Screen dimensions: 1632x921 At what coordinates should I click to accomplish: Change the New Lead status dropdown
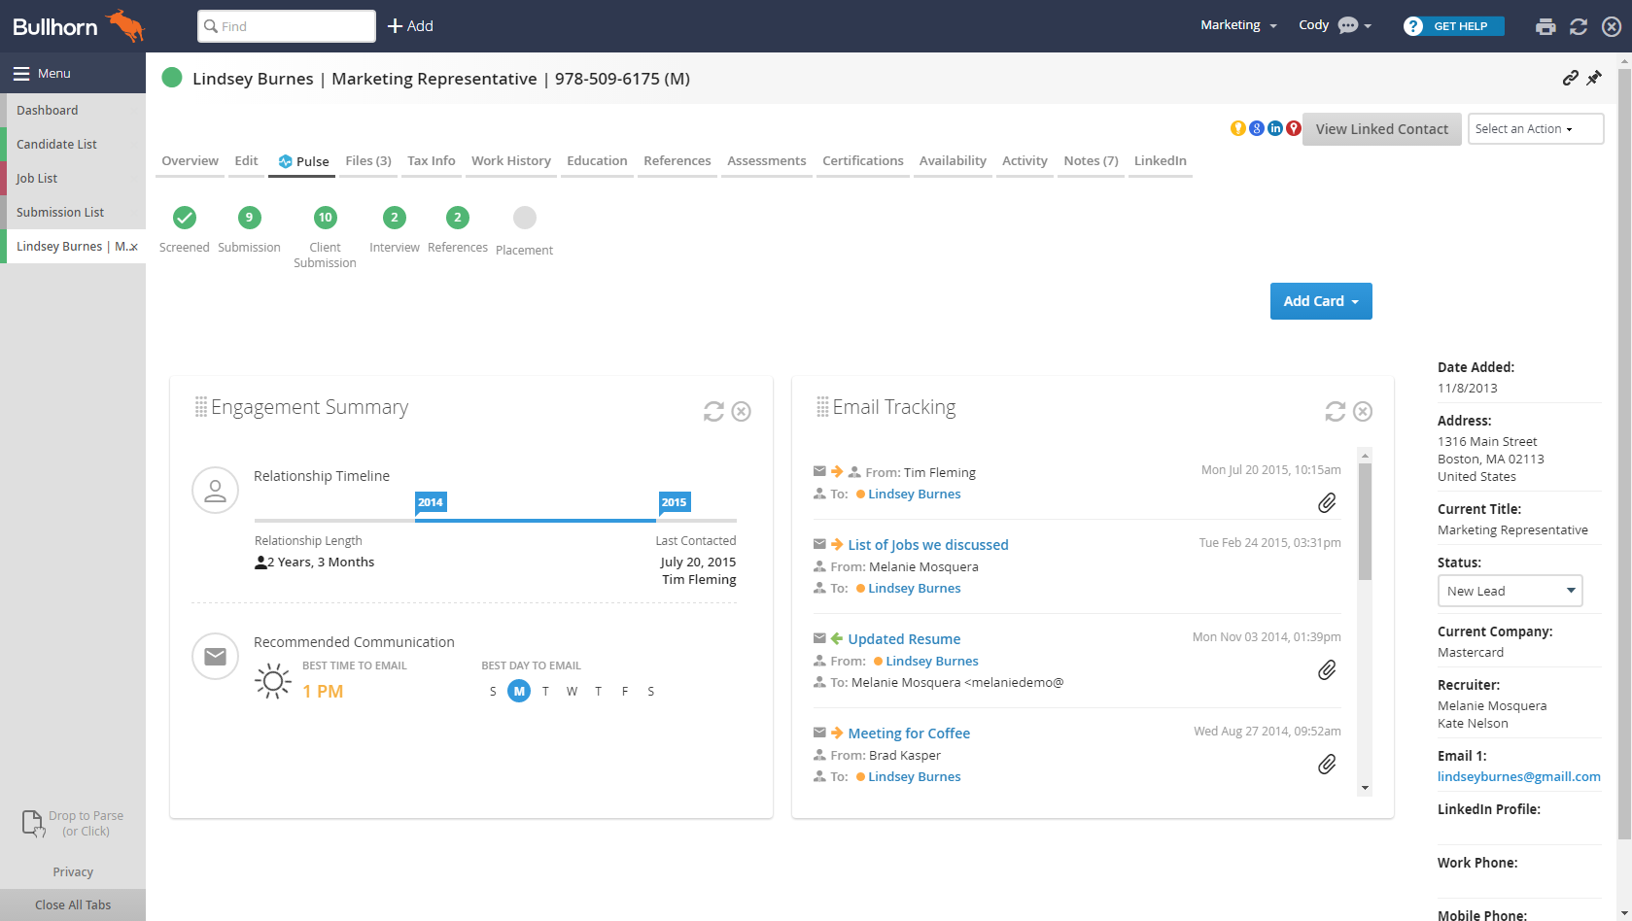pyautogui.click(x=1510, y=590)
